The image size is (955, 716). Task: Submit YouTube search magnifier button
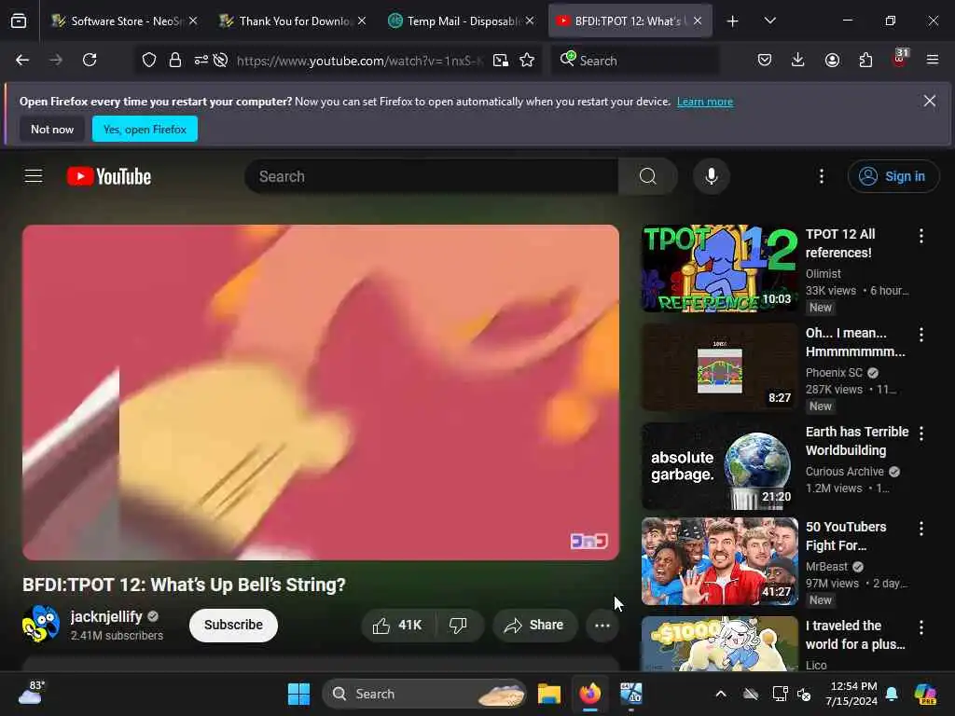(648, 176)
